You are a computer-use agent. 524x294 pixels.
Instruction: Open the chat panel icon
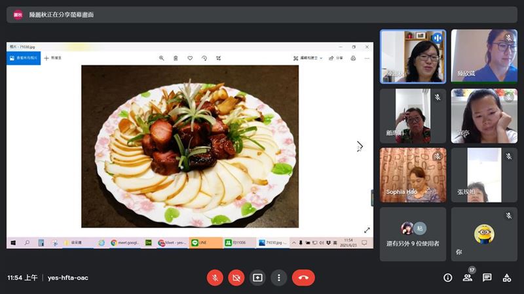click(487, 278)
